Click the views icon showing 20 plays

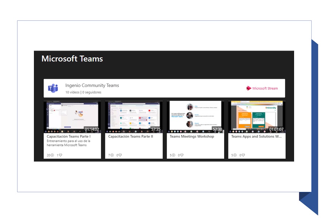(52, 155)
